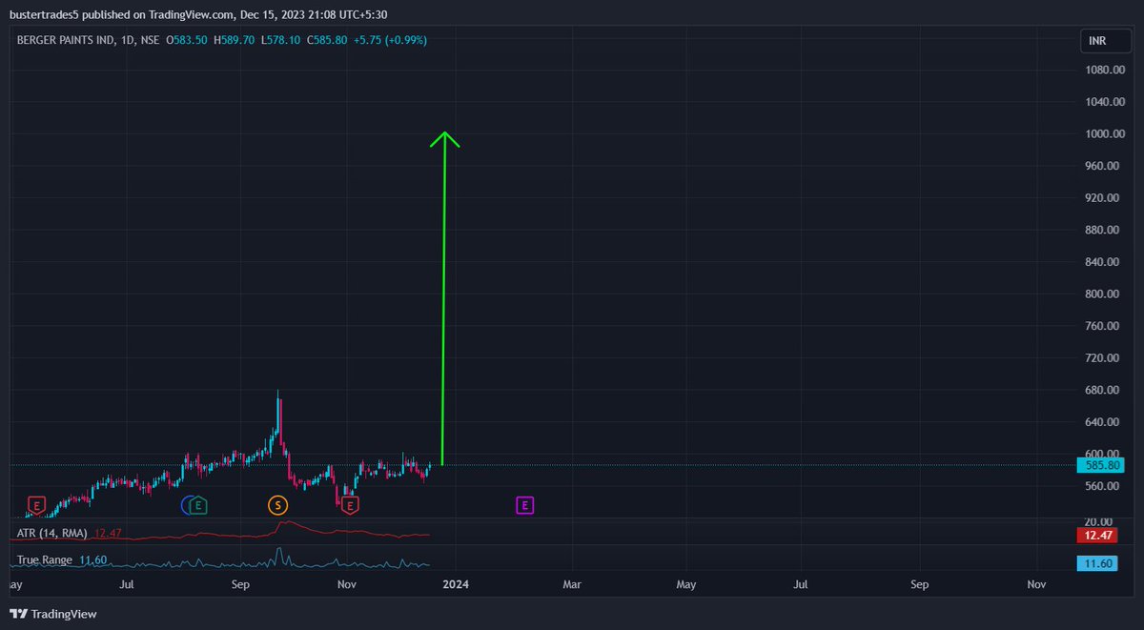Image resolution: width=1144 pixels, height=630 pixels.
Task: Click the May label on the time axis
Action: 686,583
